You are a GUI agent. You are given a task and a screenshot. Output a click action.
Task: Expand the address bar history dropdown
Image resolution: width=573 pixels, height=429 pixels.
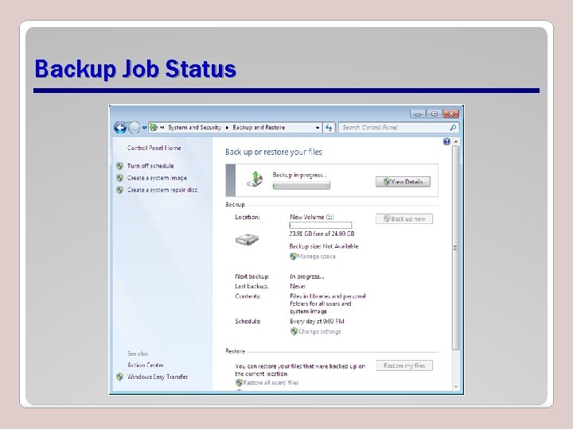pos(318,128)
